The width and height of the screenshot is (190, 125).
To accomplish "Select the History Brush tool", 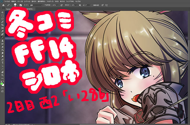I will coord(2,44).
